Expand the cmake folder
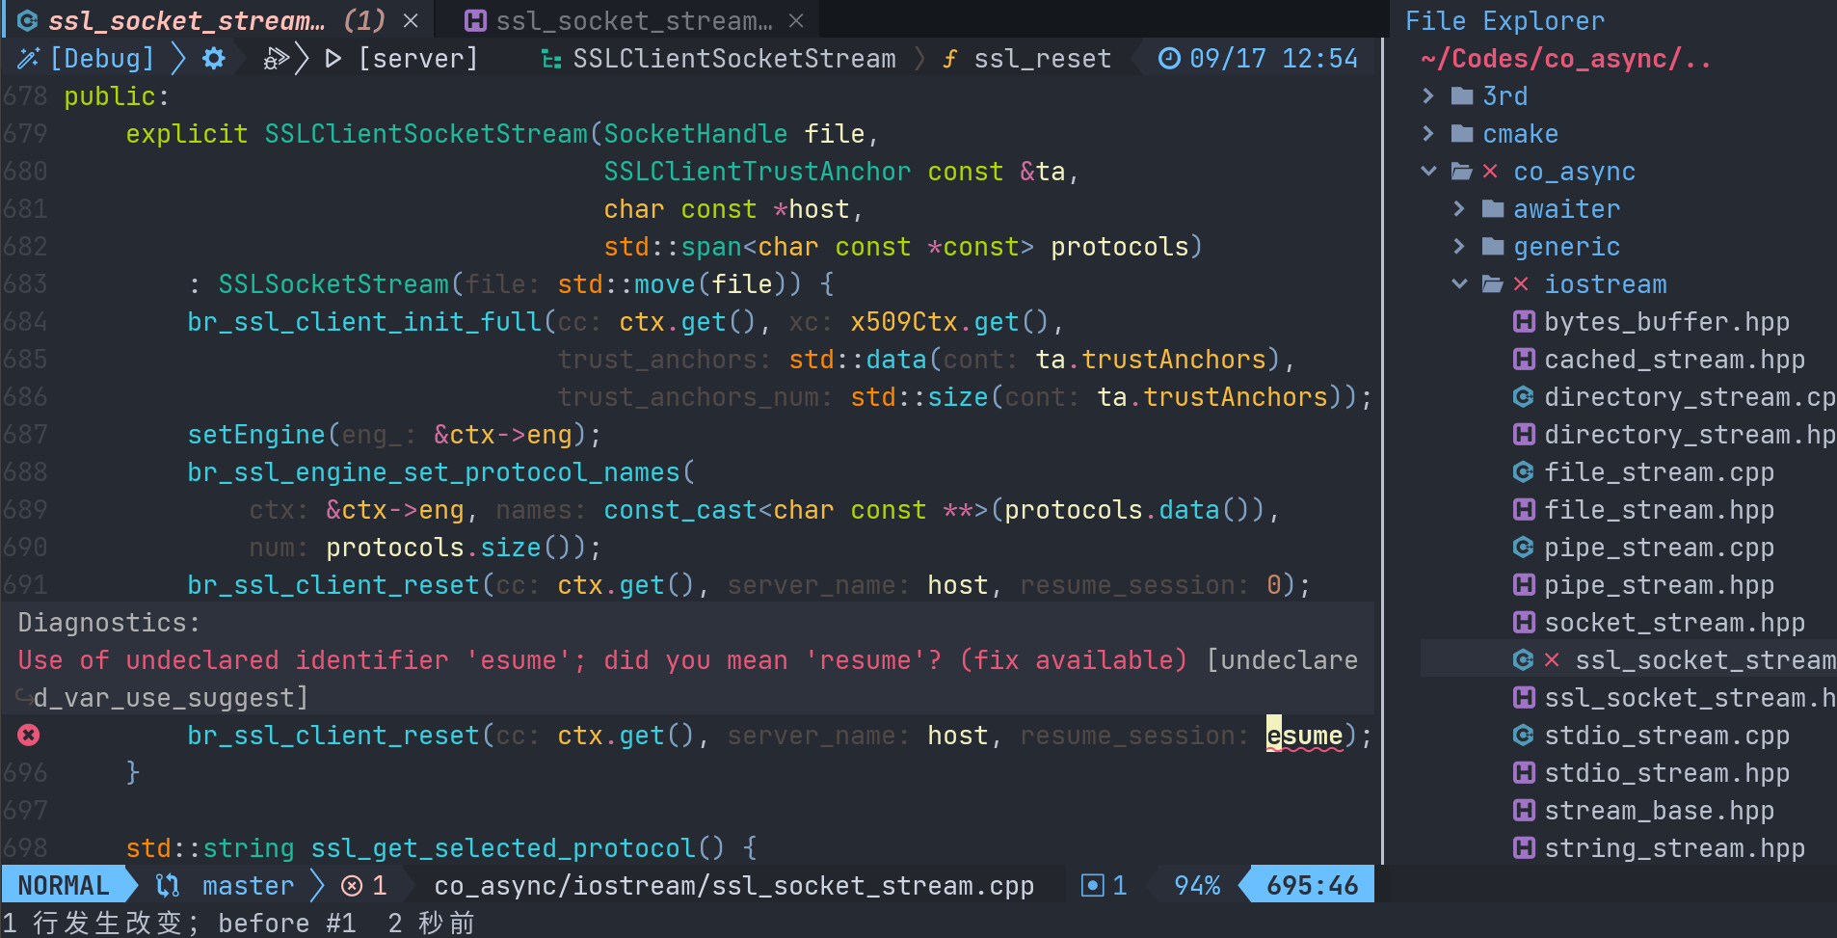This screenshot has height=938, width=1837. tap(1428, 134)
